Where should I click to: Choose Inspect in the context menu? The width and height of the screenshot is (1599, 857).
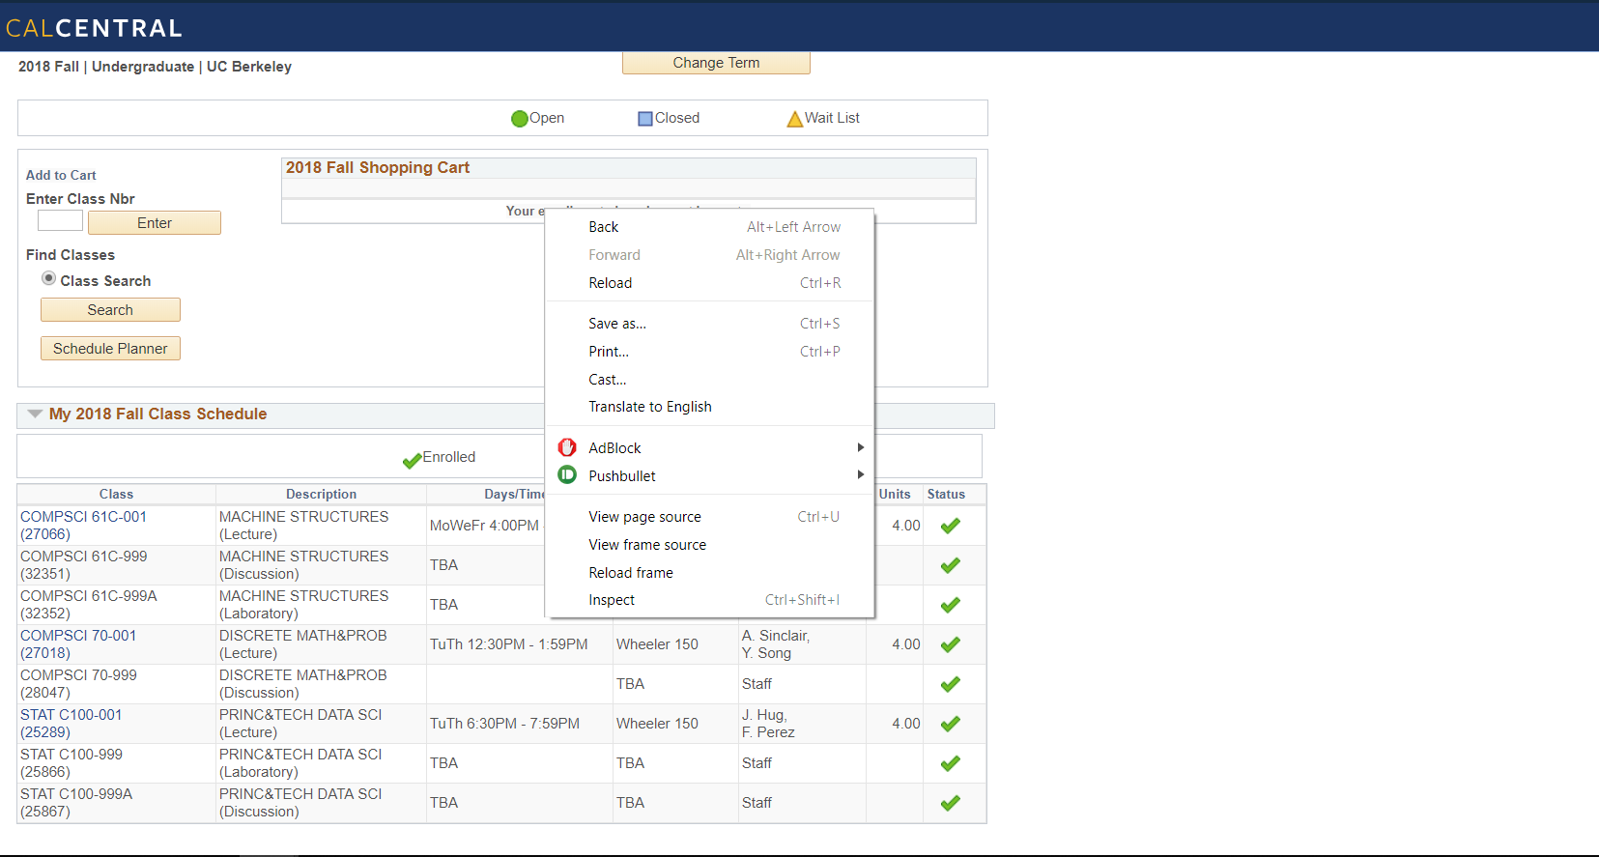coord(710,600)
